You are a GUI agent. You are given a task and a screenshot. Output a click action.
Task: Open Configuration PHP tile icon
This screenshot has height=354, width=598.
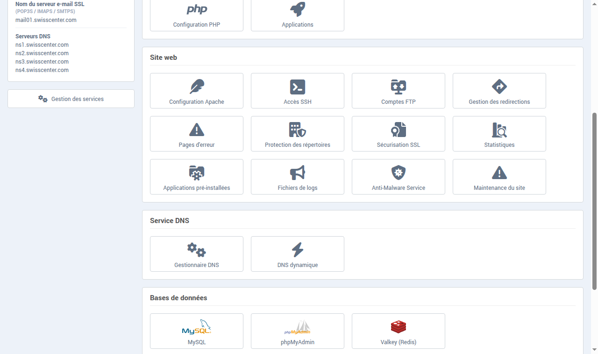[x=197, y=9]
